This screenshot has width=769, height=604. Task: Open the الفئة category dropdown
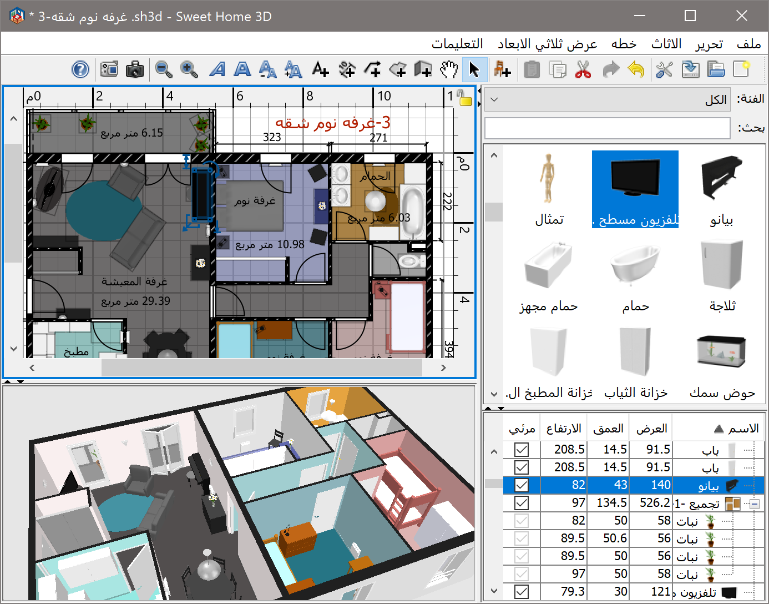607,100
